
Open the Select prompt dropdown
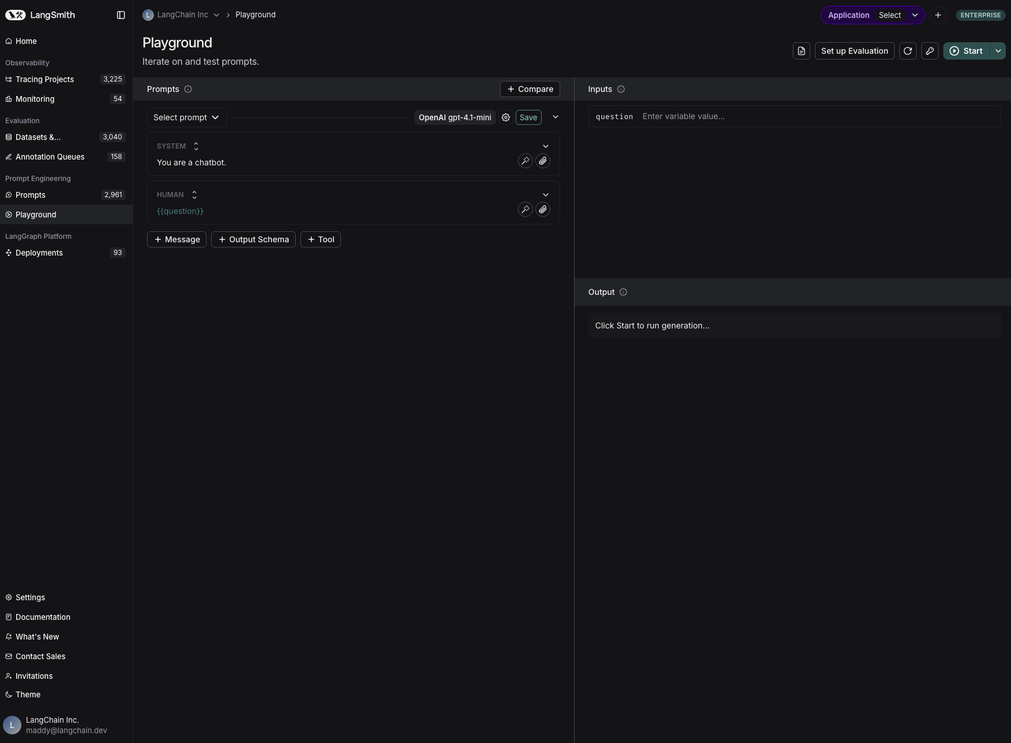click(187, 117)
